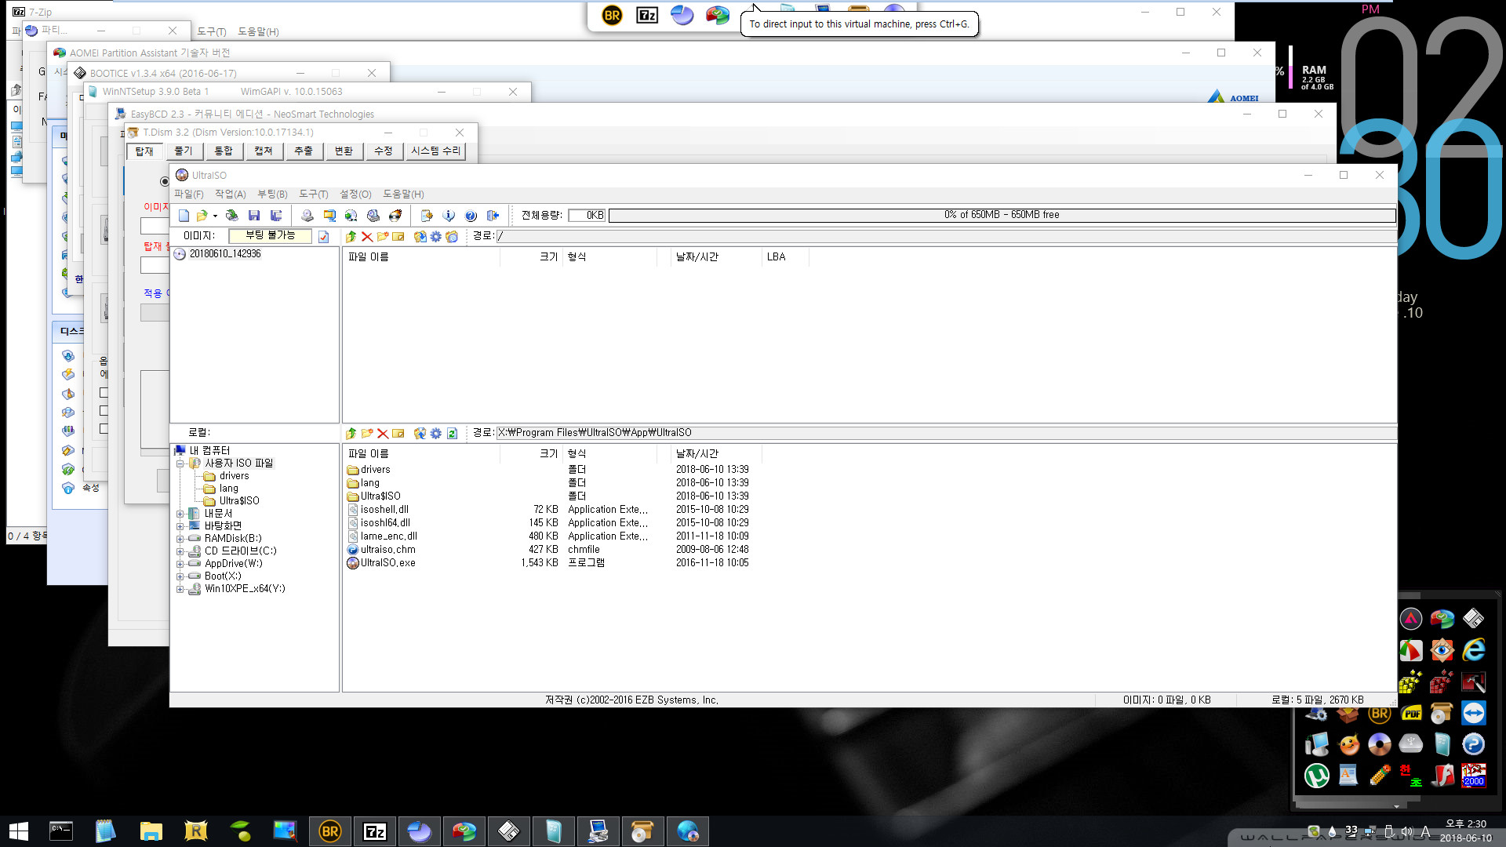Open 도움말(H) menu in UltraISO
The height and width of the screenshot is (847, 1506).
[x=403, y=194]
